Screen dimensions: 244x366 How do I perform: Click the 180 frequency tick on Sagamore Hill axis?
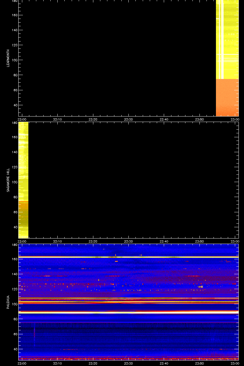coord(15,123)
